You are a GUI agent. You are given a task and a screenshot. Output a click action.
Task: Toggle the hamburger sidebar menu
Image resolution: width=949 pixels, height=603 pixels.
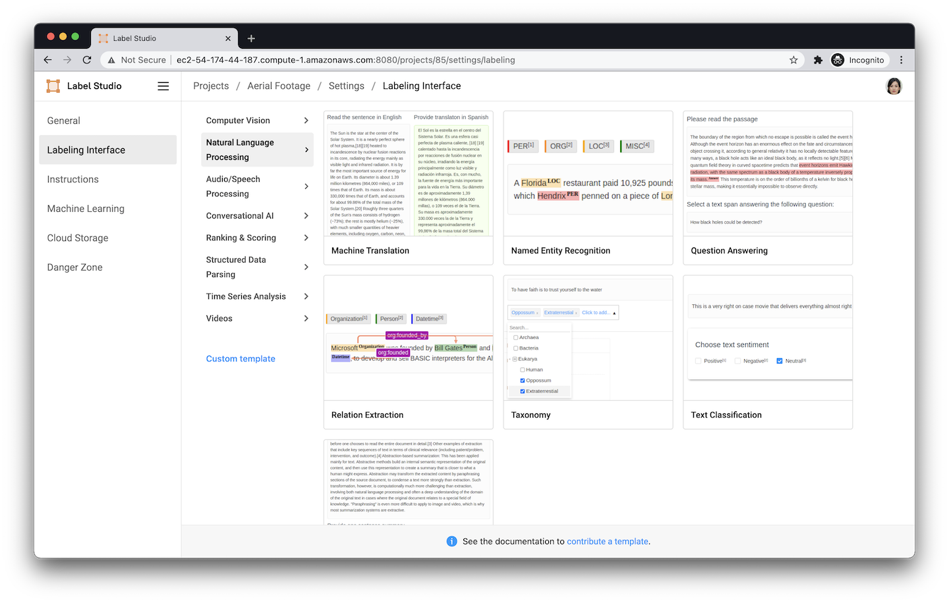click(x=163, y=86)
